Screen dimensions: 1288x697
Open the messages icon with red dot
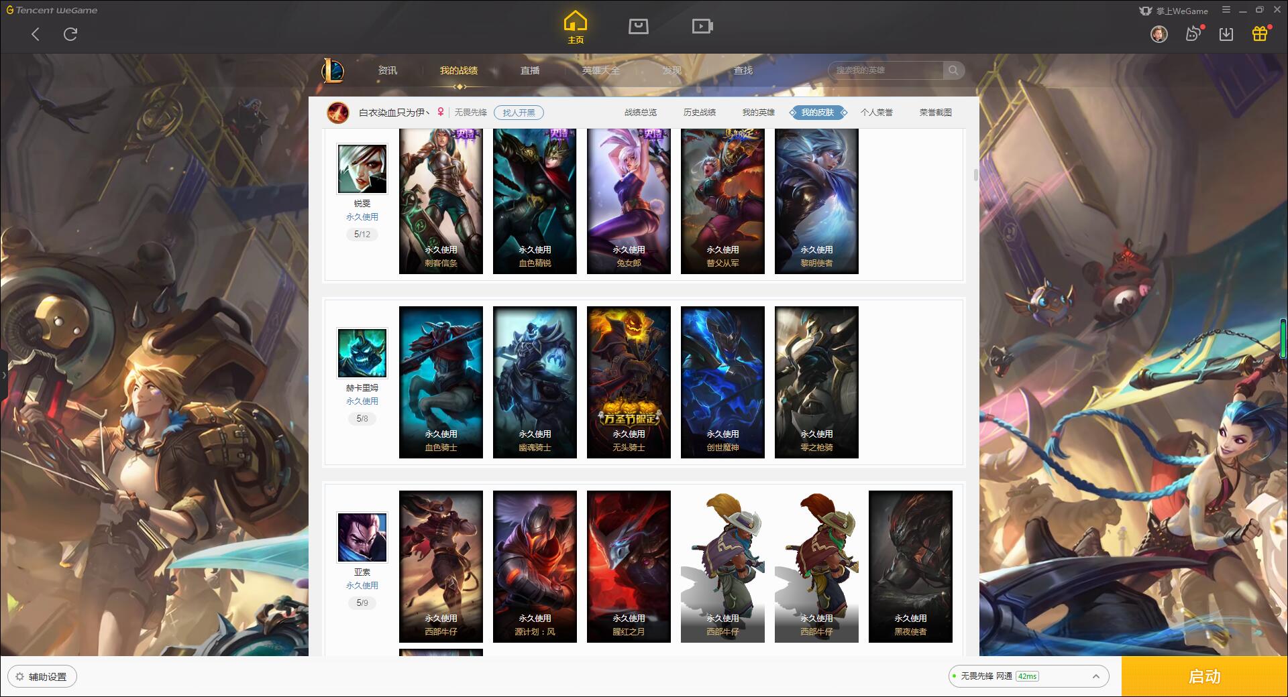1193,34
